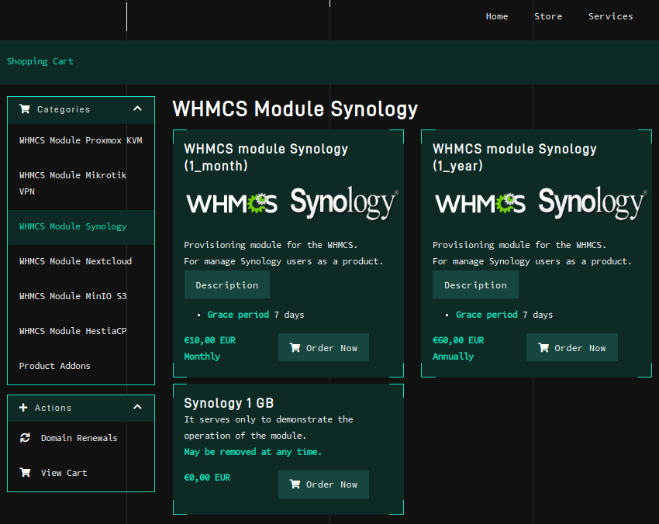Image resolution: width=659 pixels, height=524 pixels.
Task: Click the €0,00 EUR price text
Action: click(207, 477)
